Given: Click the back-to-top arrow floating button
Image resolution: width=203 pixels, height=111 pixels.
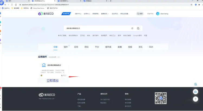Looking at the screenshot, I should pyautogui.click(x=195, y=99).
